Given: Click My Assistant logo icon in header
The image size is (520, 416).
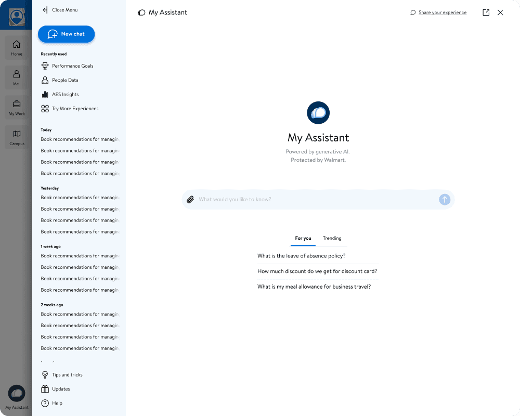Looking at the screenshot, I should (x=141, y=12).
